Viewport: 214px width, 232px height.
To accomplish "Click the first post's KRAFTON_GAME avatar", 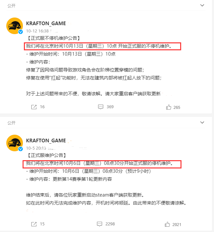I will 15,26.
